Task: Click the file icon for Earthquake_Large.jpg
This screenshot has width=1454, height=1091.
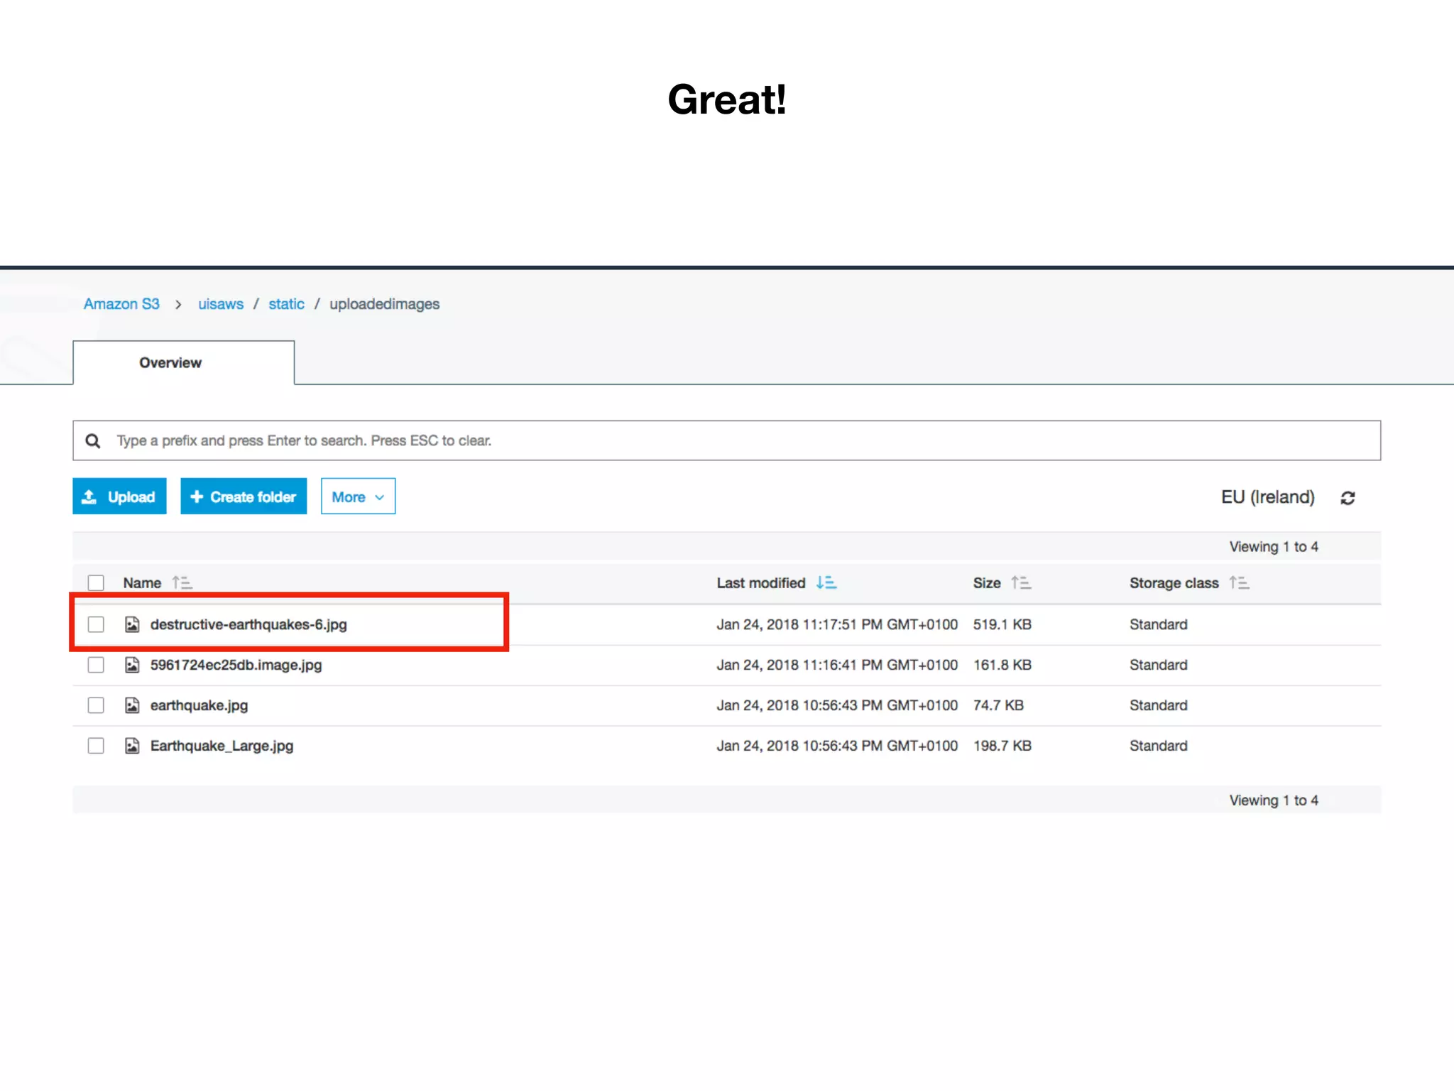Action: click(132, 746)
